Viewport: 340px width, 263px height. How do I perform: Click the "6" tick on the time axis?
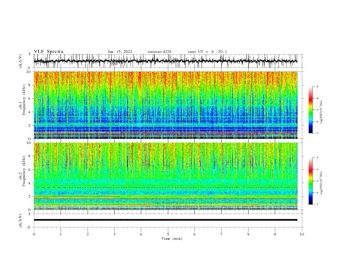[194, 234]
